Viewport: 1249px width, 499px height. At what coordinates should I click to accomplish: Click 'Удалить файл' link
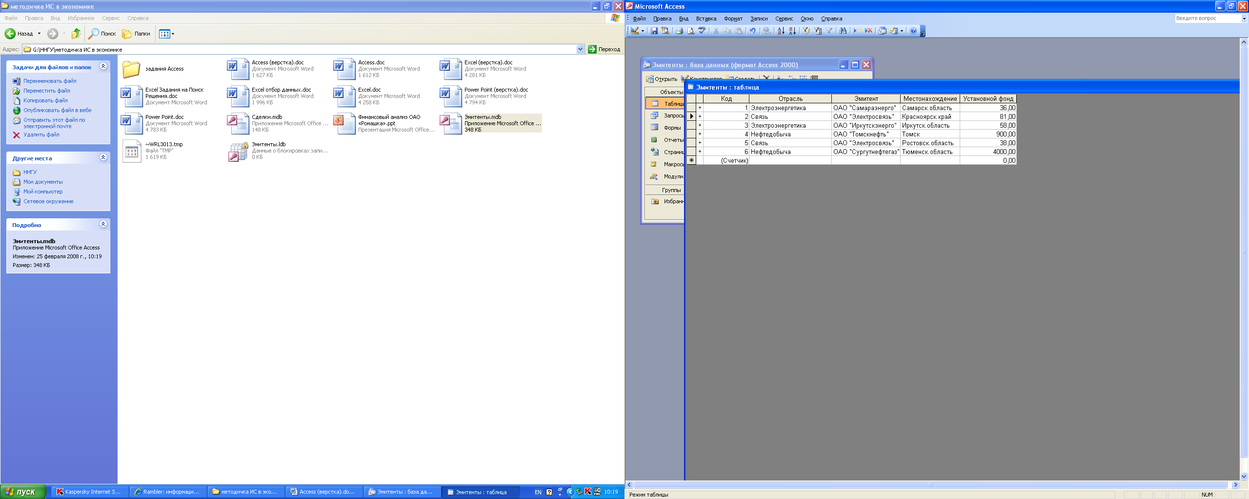[41, 134]
